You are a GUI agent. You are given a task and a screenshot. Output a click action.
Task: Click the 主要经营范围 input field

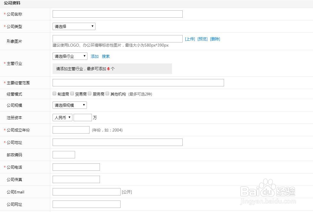[x=138, y=83]
